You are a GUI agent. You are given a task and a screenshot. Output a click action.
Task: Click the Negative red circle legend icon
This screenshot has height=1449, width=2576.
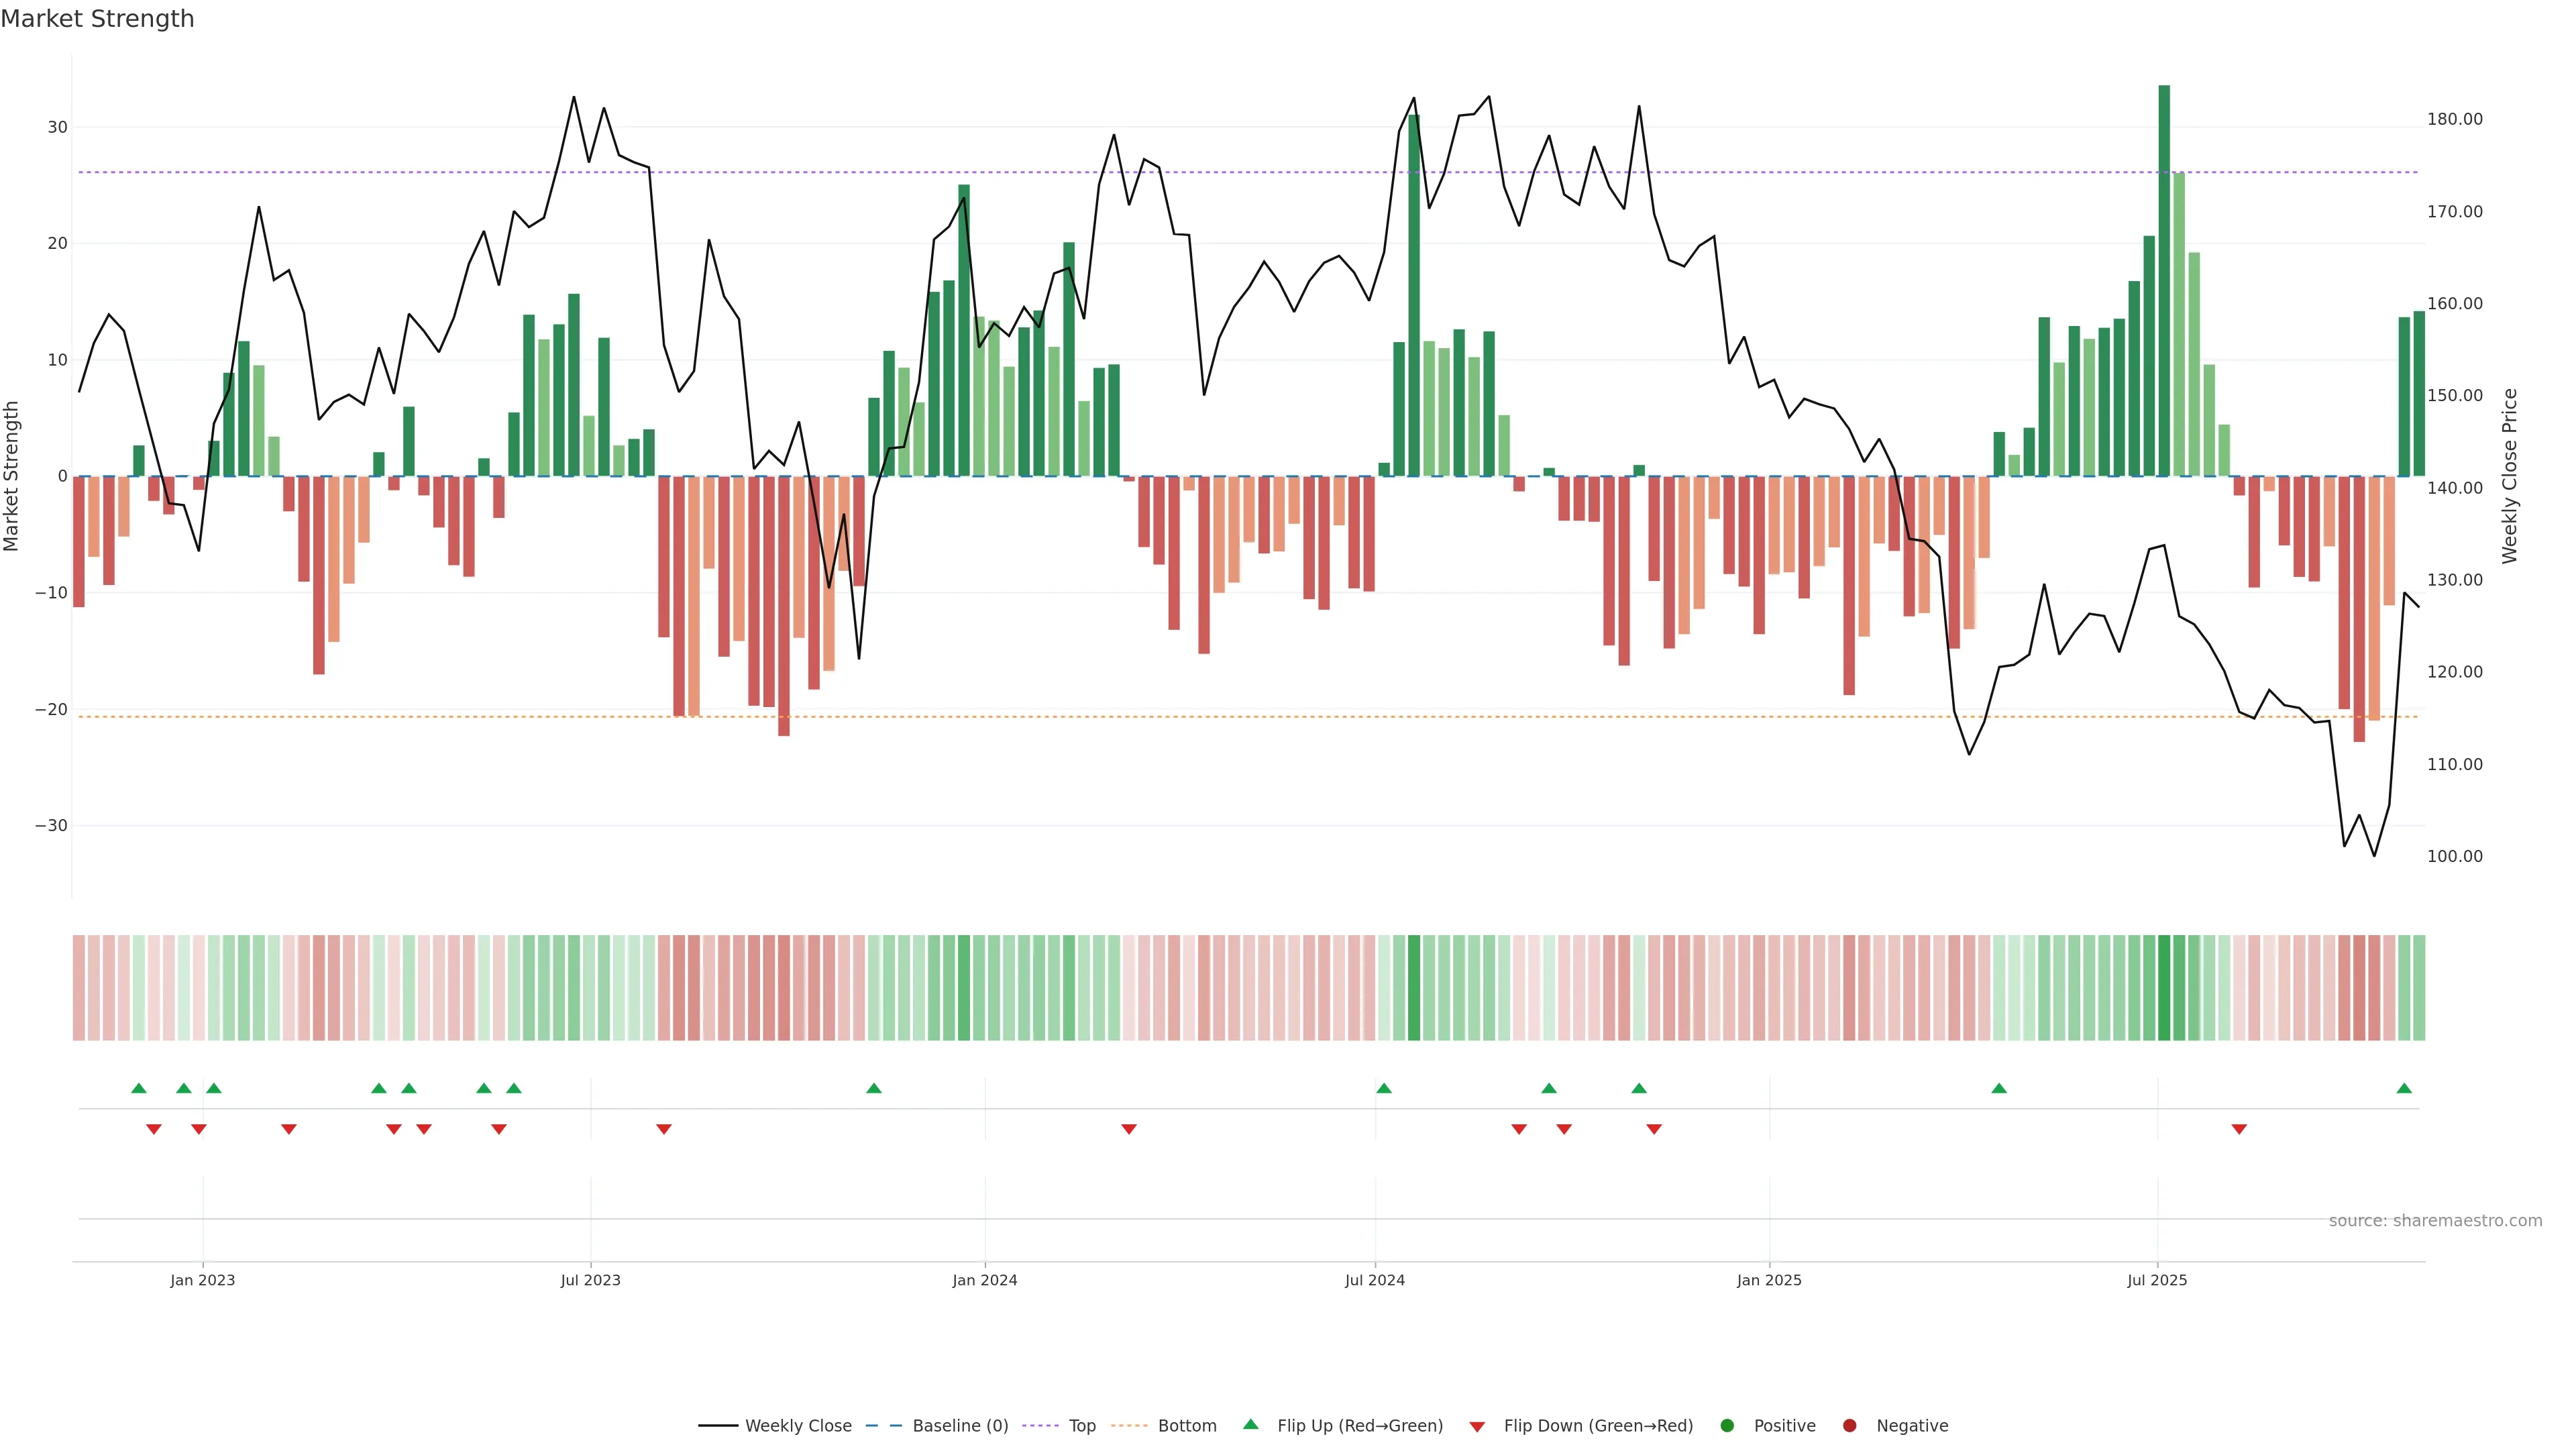click(x=1849, y=1426)
